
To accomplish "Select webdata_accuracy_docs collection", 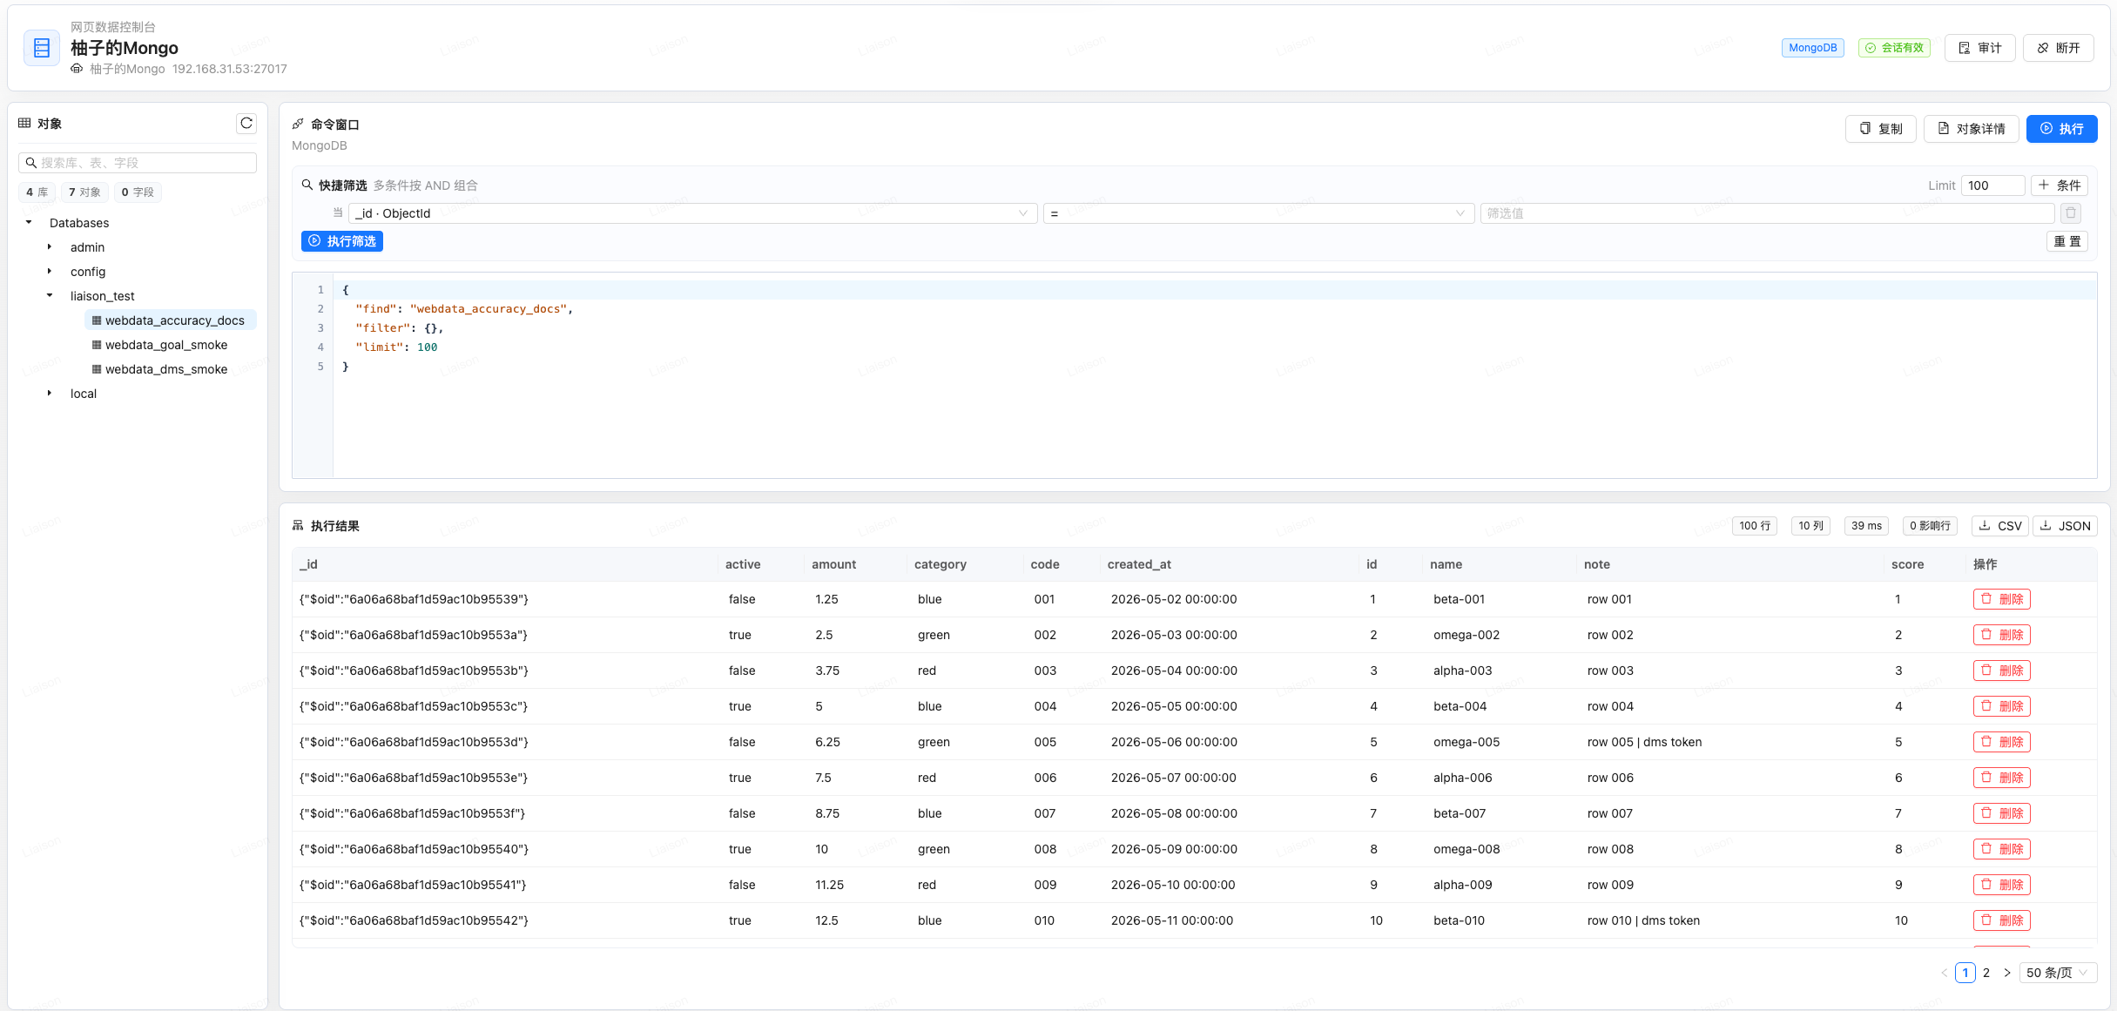I will pos(171,320).
